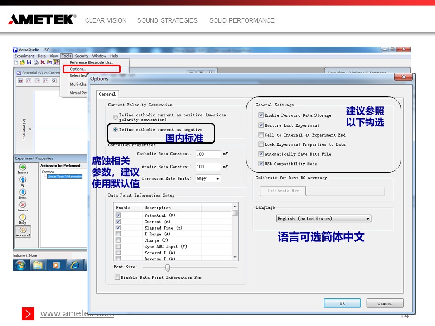The height and width of the screenshot is (326, 435).
Task: Choose Reference Electrode List menu item
Action: [x=92, y=62]
